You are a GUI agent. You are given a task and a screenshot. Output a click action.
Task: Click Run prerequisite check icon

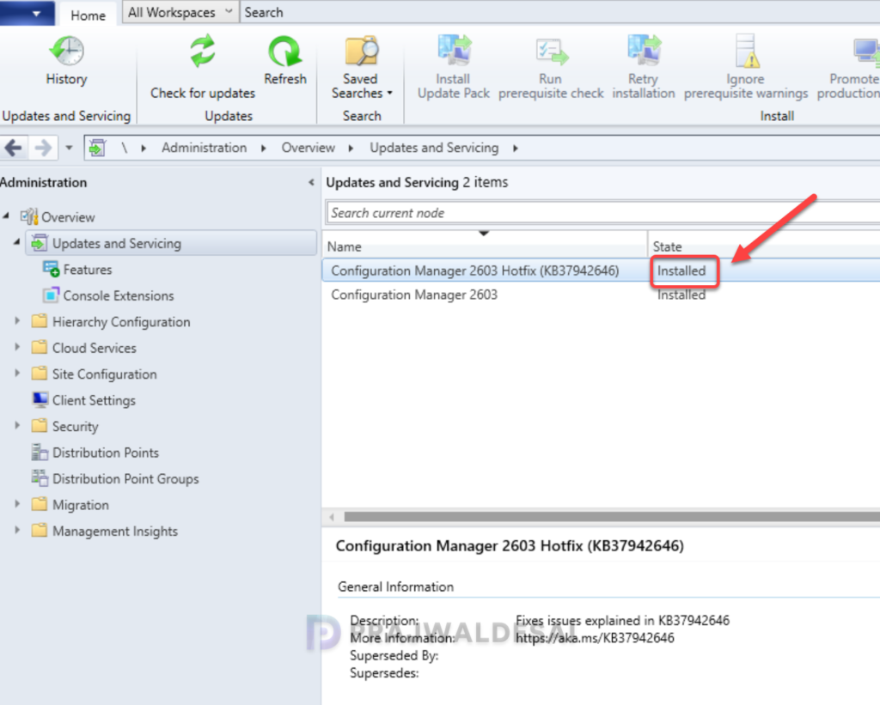tap(551, 51)
